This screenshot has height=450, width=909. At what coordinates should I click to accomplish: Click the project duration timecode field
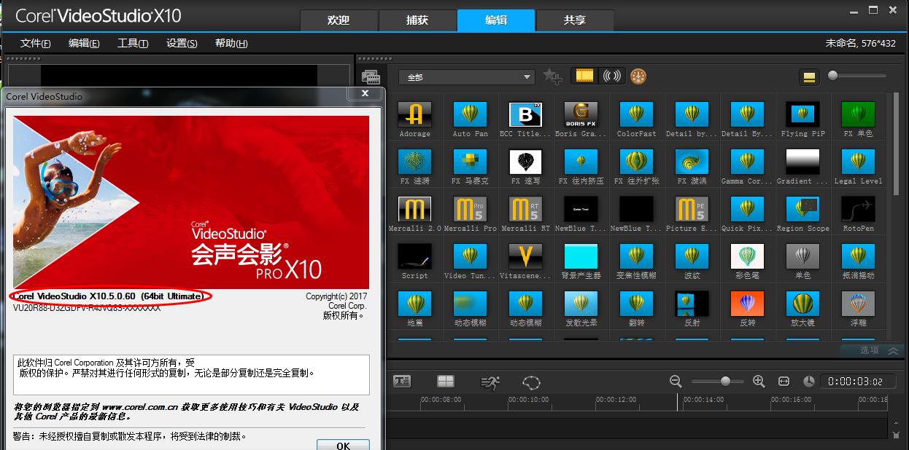click(x=858, y=382)
